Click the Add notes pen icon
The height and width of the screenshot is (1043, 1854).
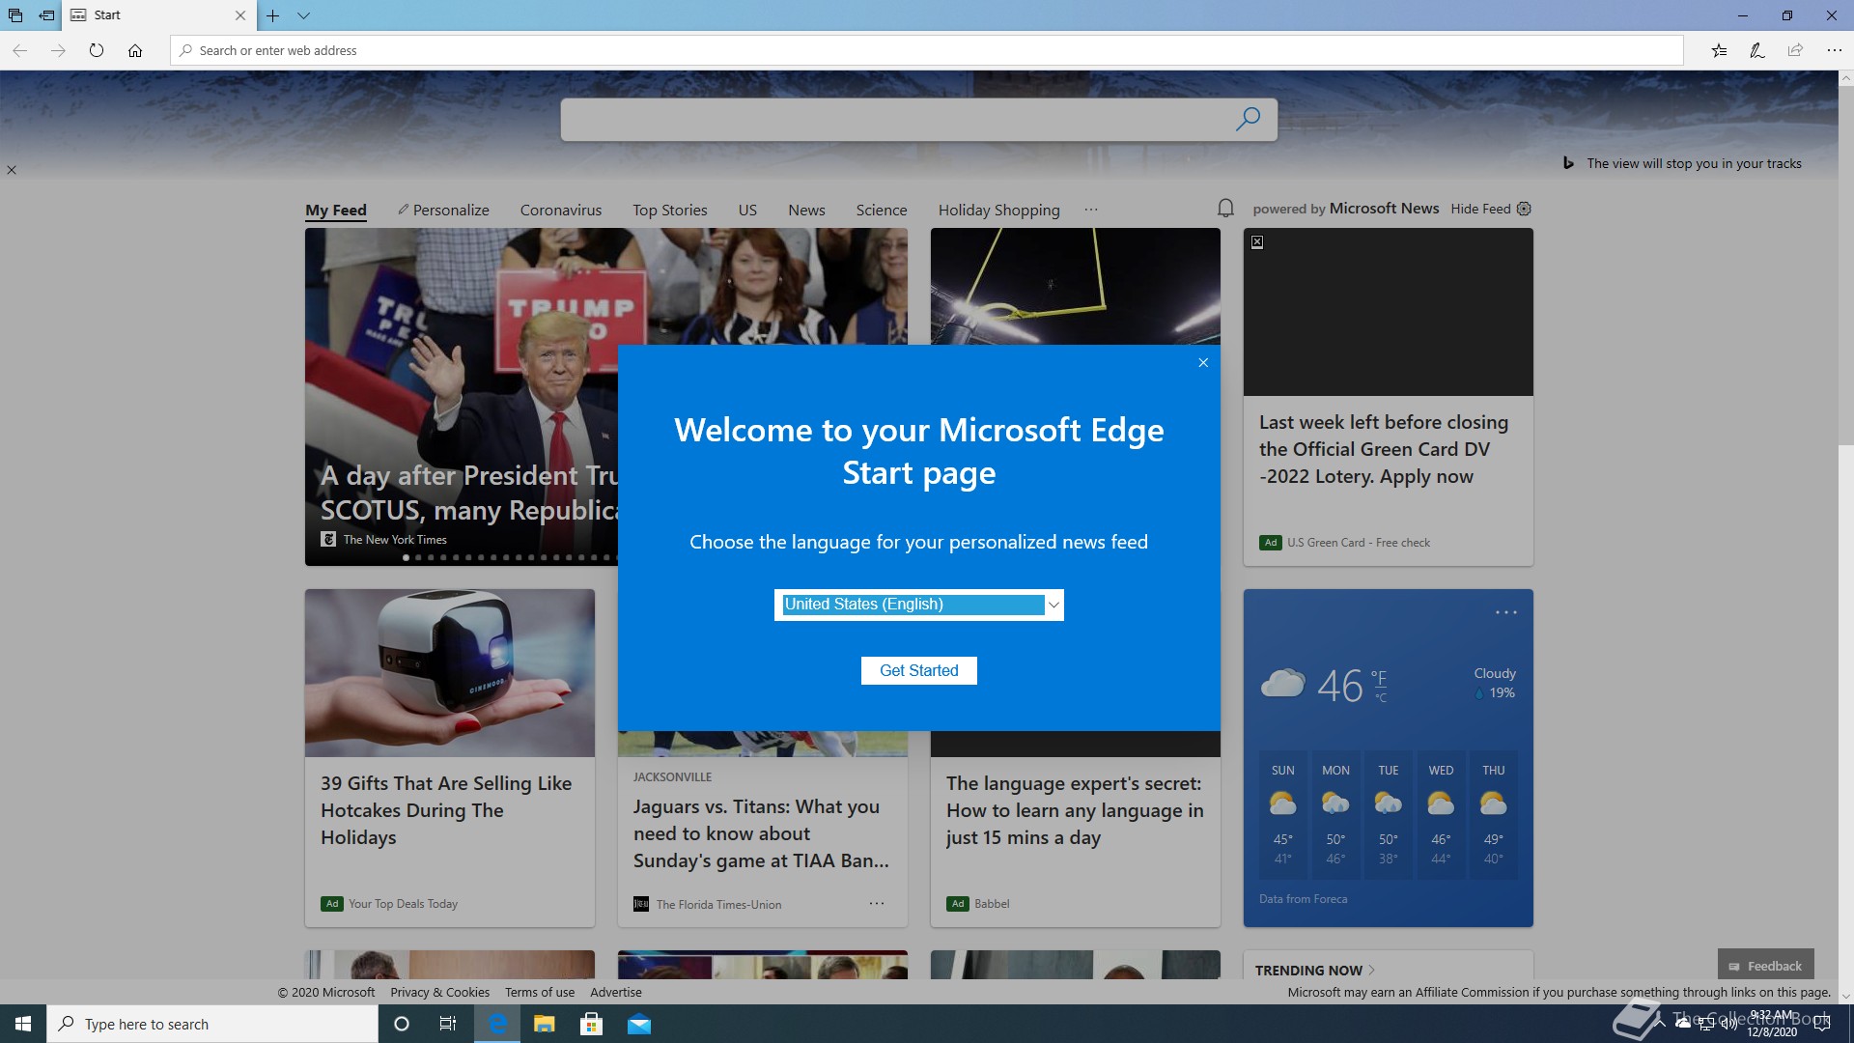pos(1757,50)
